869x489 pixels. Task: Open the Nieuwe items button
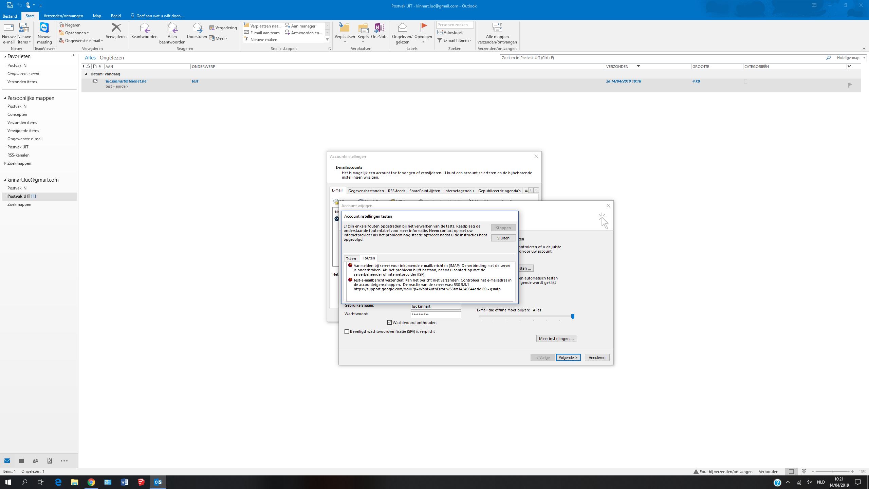click(x=24, y=34)
